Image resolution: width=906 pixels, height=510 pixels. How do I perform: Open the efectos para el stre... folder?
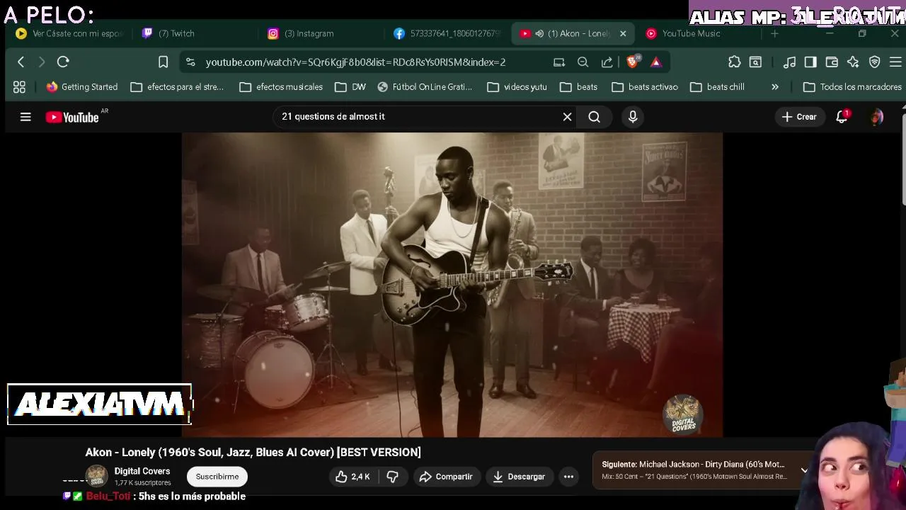pos(177,87)
